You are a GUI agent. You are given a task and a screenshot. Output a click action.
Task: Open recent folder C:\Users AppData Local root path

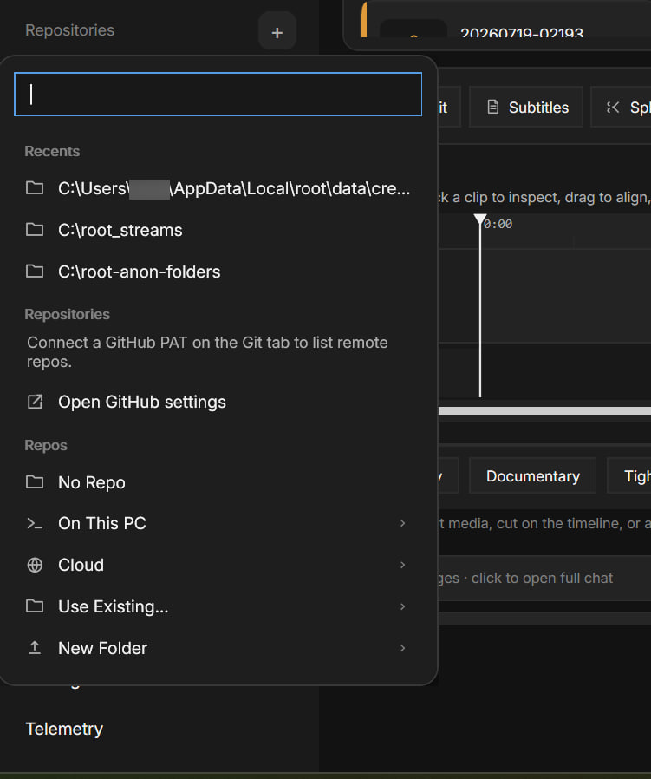coord(218,188)
